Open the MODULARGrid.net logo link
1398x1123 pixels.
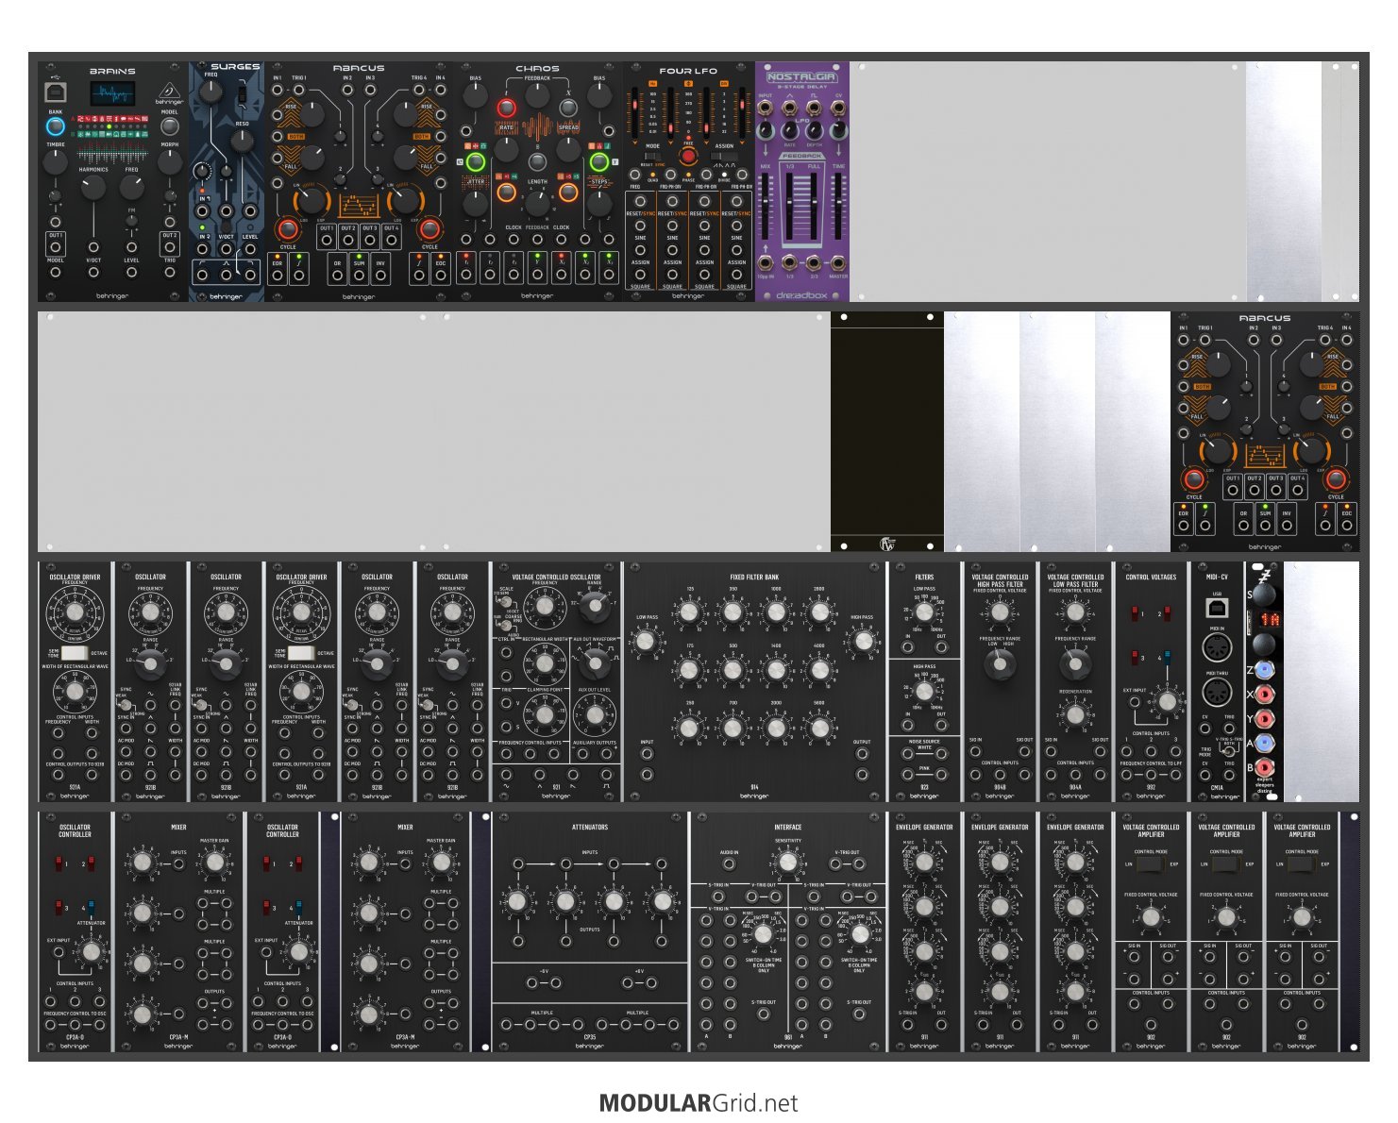click(x=699, y=1103)
